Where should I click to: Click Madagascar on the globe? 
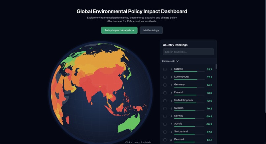tap(67, 120)
